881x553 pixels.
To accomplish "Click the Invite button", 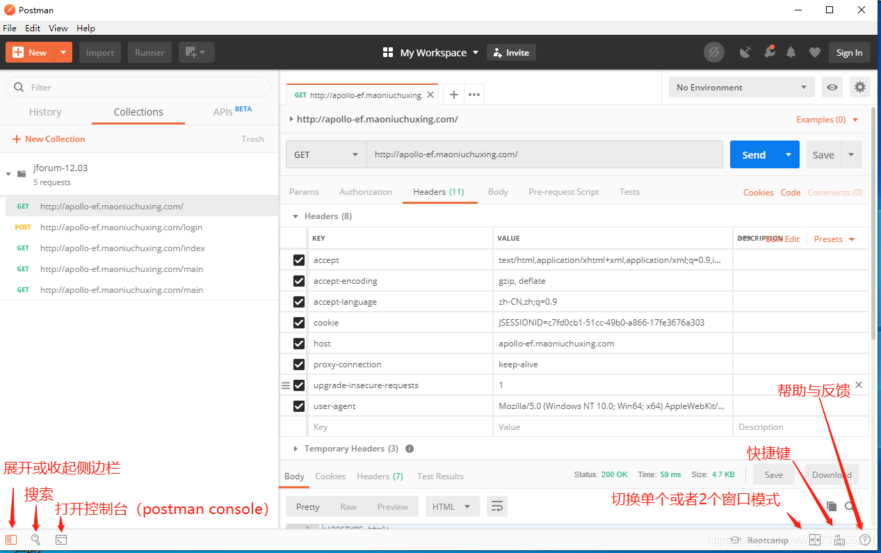I will click(x=511, y=52).
